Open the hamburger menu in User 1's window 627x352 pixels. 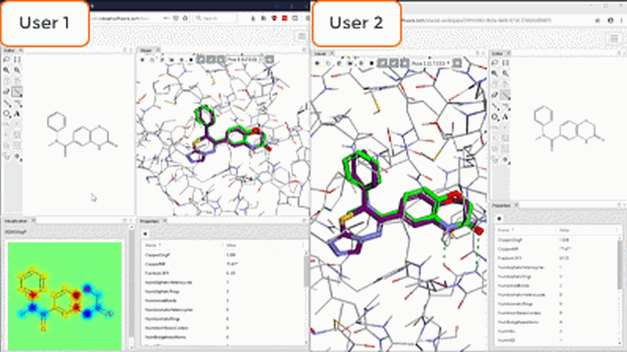301,37
